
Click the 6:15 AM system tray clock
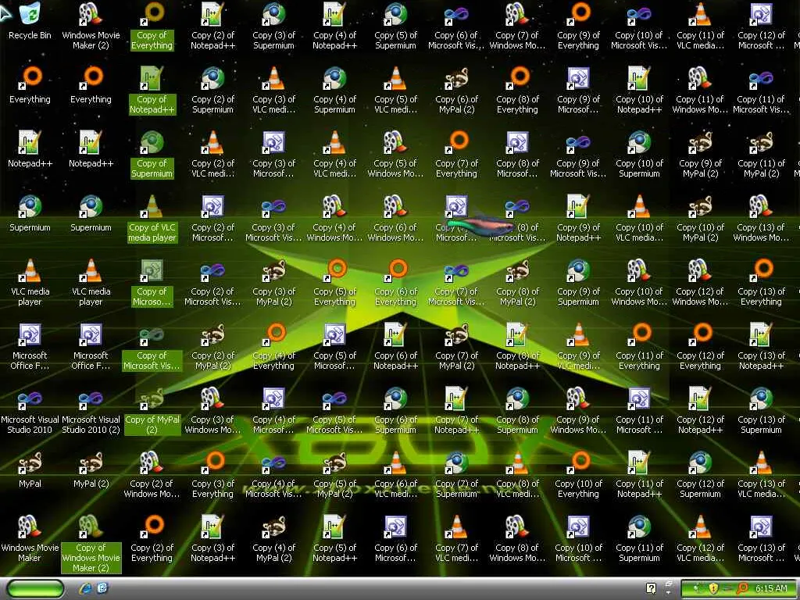tap(771, 588)
